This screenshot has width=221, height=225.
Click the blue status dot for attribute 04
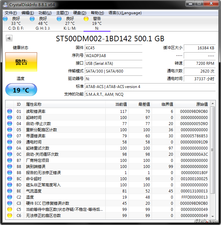point(10,123)
